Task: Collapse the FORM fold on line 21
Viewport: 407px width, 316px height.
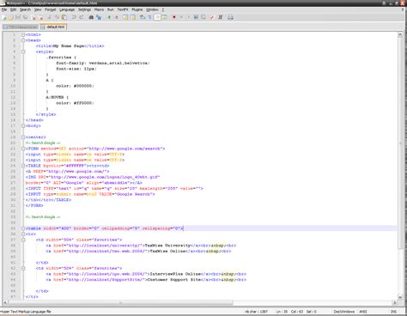Action: tap(23, 149)
